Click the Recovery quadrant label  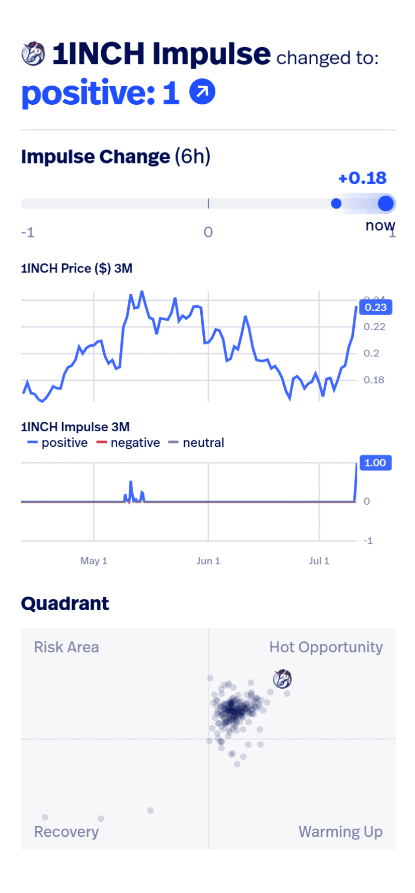coord(66,832)
